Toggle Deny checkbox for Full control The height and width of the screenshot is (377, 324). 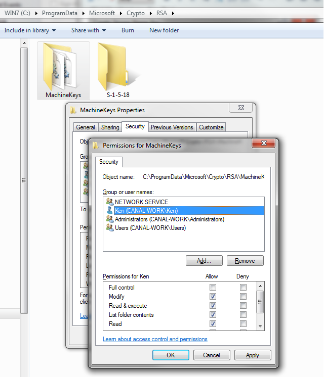(x=243, y=288)
